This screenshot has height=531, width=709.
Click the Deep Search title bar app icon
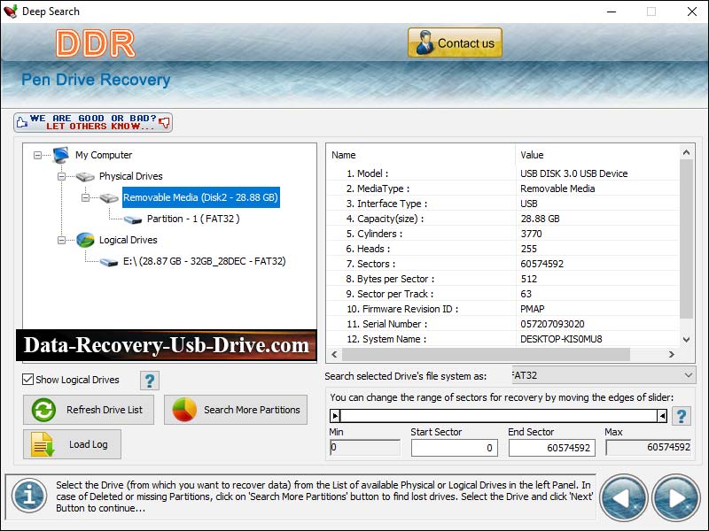click(x=10, y=11)
